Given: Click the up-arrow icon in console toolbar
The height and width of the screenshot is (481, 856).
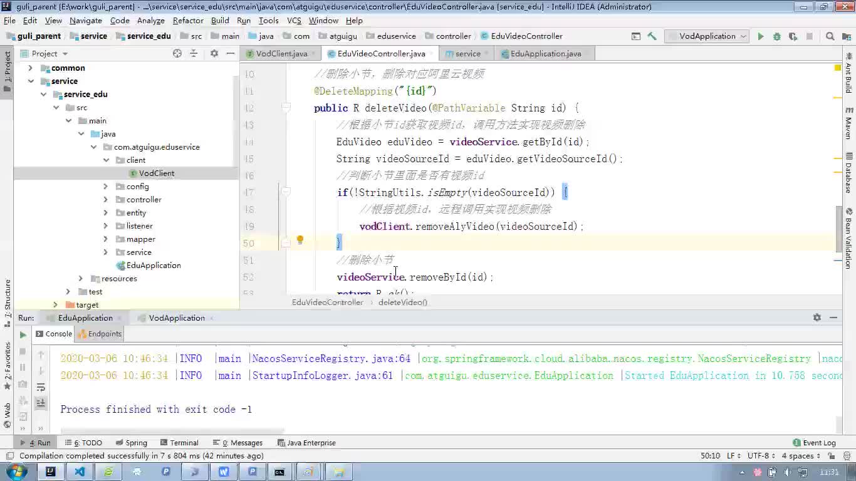Looking at the screenshot, I should pyautogui.click(x=41, y=354).
